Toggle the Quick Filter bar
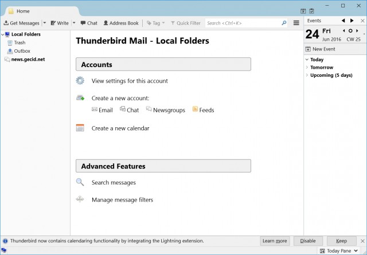Image resolution: width=367 pixels, height=255 pixels. coord(186,23)
